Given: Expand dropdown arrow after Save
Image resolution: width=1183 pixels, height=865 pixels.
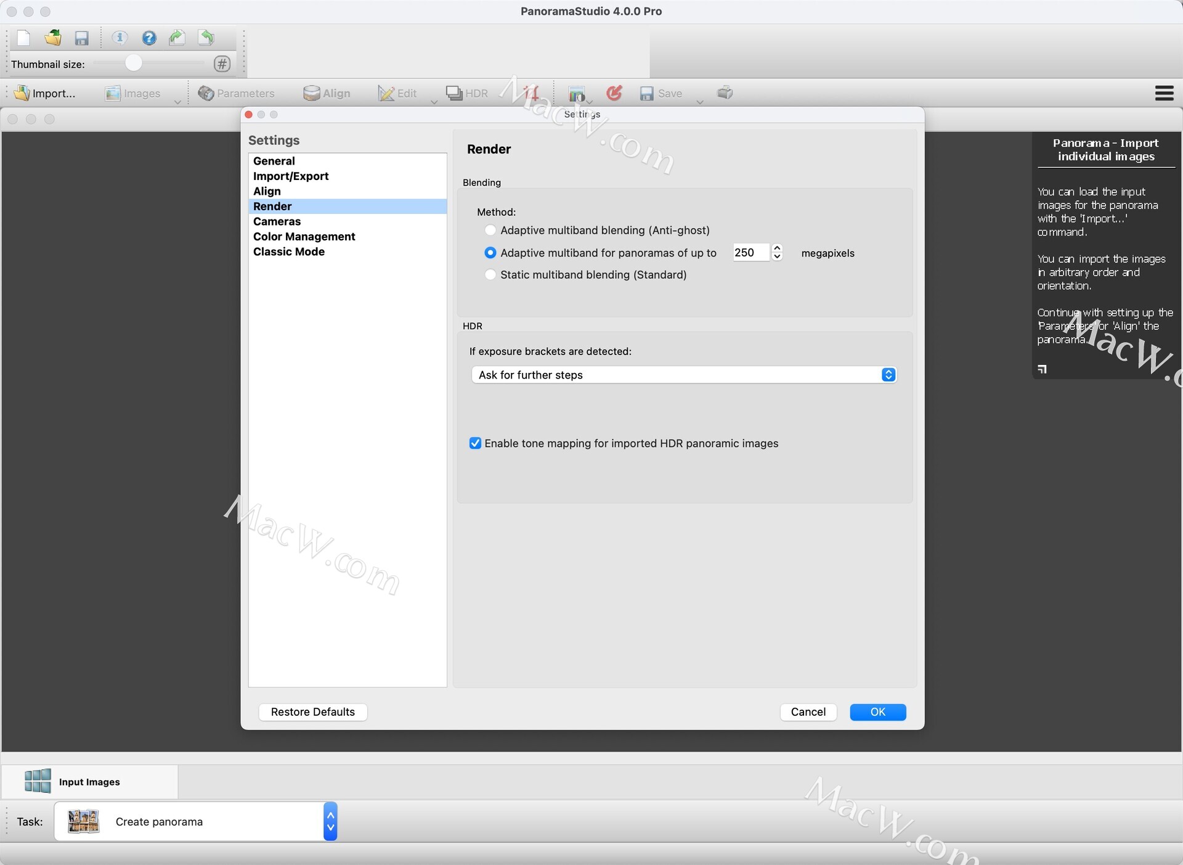Looking at the screenshot, I should tap(700, 102).
